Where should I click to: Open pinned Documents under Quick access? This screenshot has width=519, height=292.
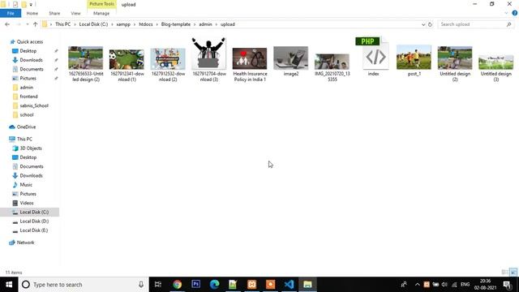(x=32, y=69)
